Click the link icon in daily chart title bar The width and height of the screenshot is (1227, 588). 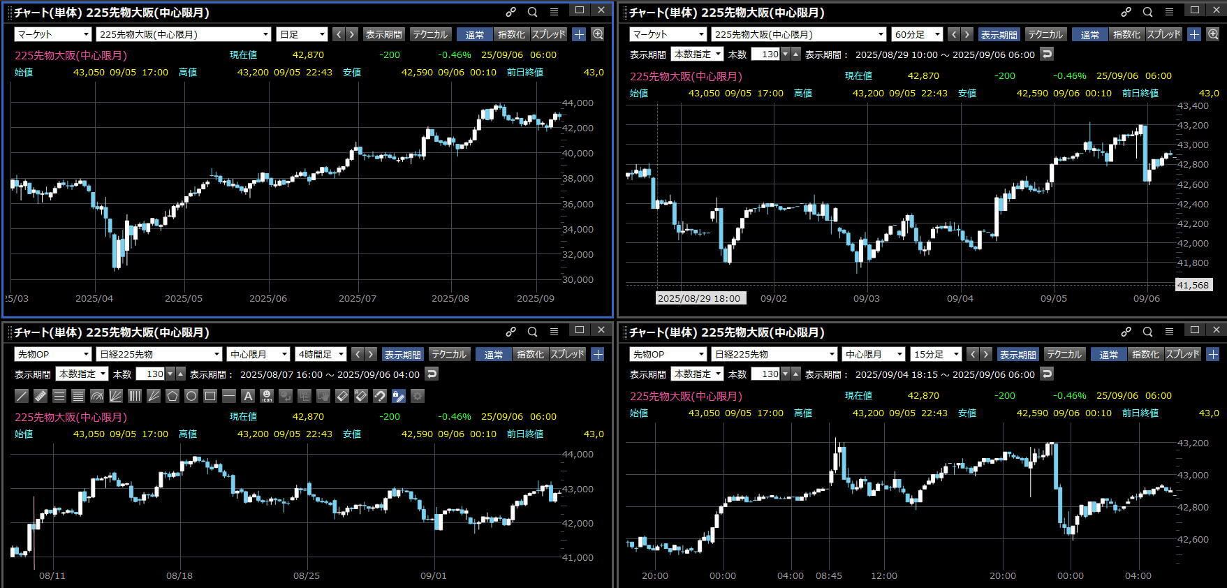[x=510, y=12]
